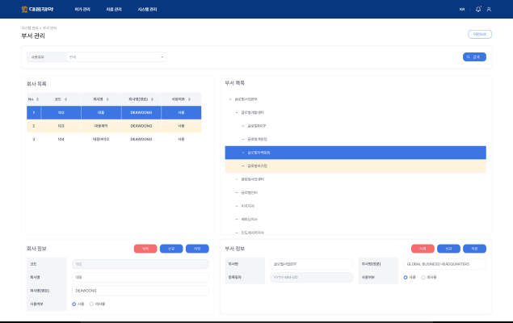Open the 시스템 관리 menu
The height and width of the screenshot is (323, 513).
coord(147,9)
